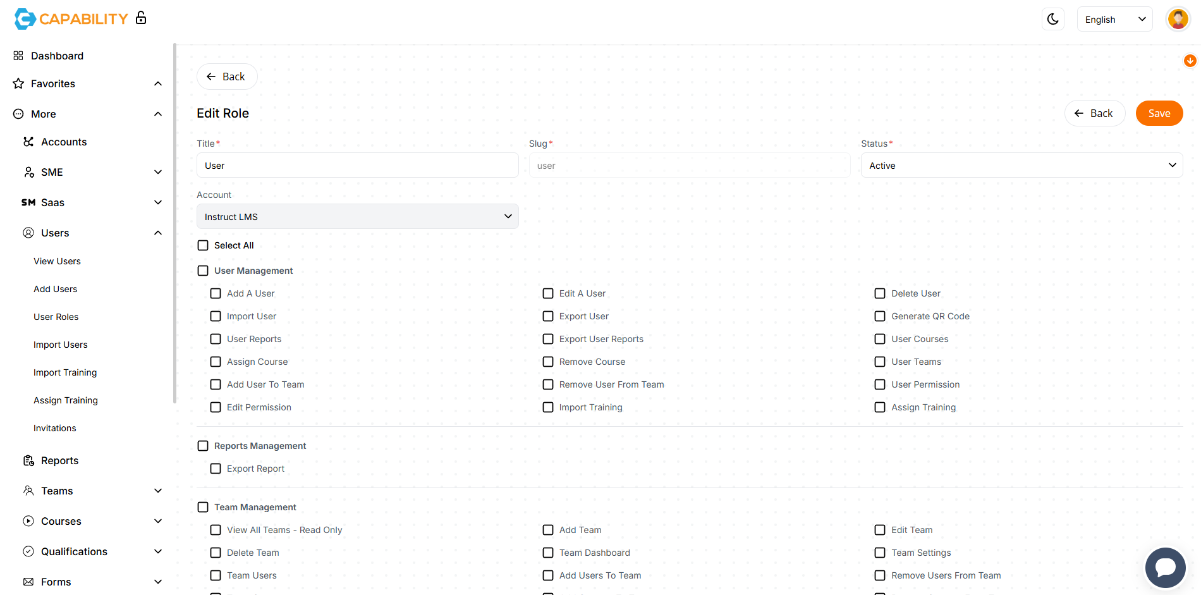Click the Back button above Edit Role
Screen dimensions: 1201x595
click(227, 77)
